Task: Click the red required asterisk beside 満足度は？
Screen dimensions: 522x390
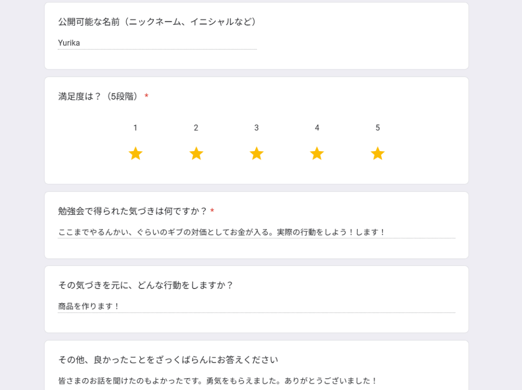Action: (x=146, y=96)
